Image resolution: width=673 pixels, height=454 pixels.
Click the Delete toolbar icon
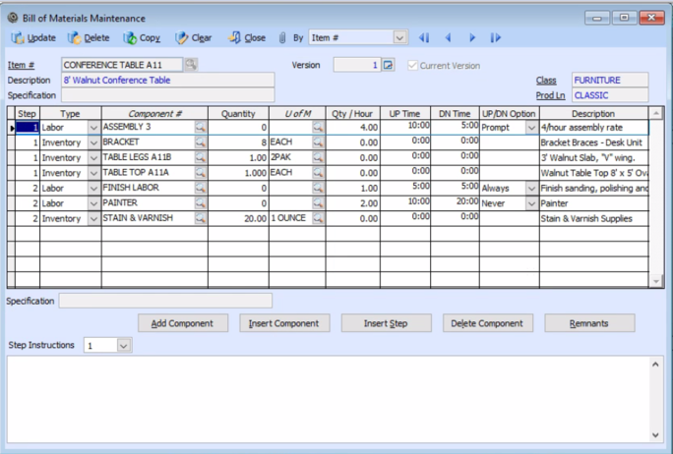click(75, 38)
